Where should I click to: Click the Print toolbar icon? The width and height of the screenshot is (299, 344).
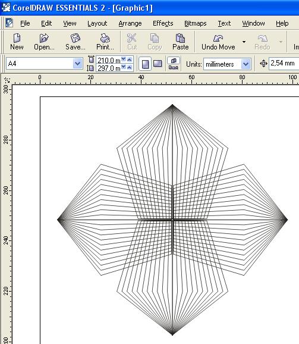[x=105, y=38]
